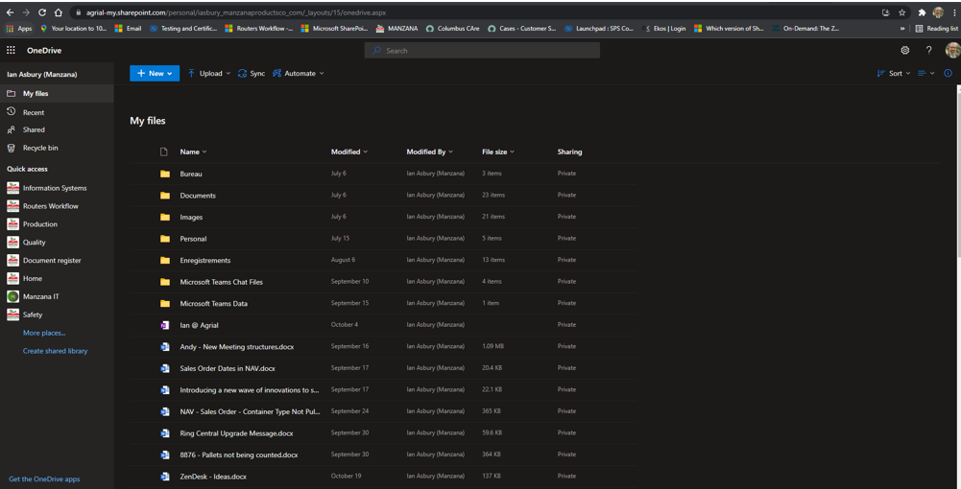Open the Chrome extensions puzzle icon
The height and width of the screenshot is (489, 961).
(922, 12)
